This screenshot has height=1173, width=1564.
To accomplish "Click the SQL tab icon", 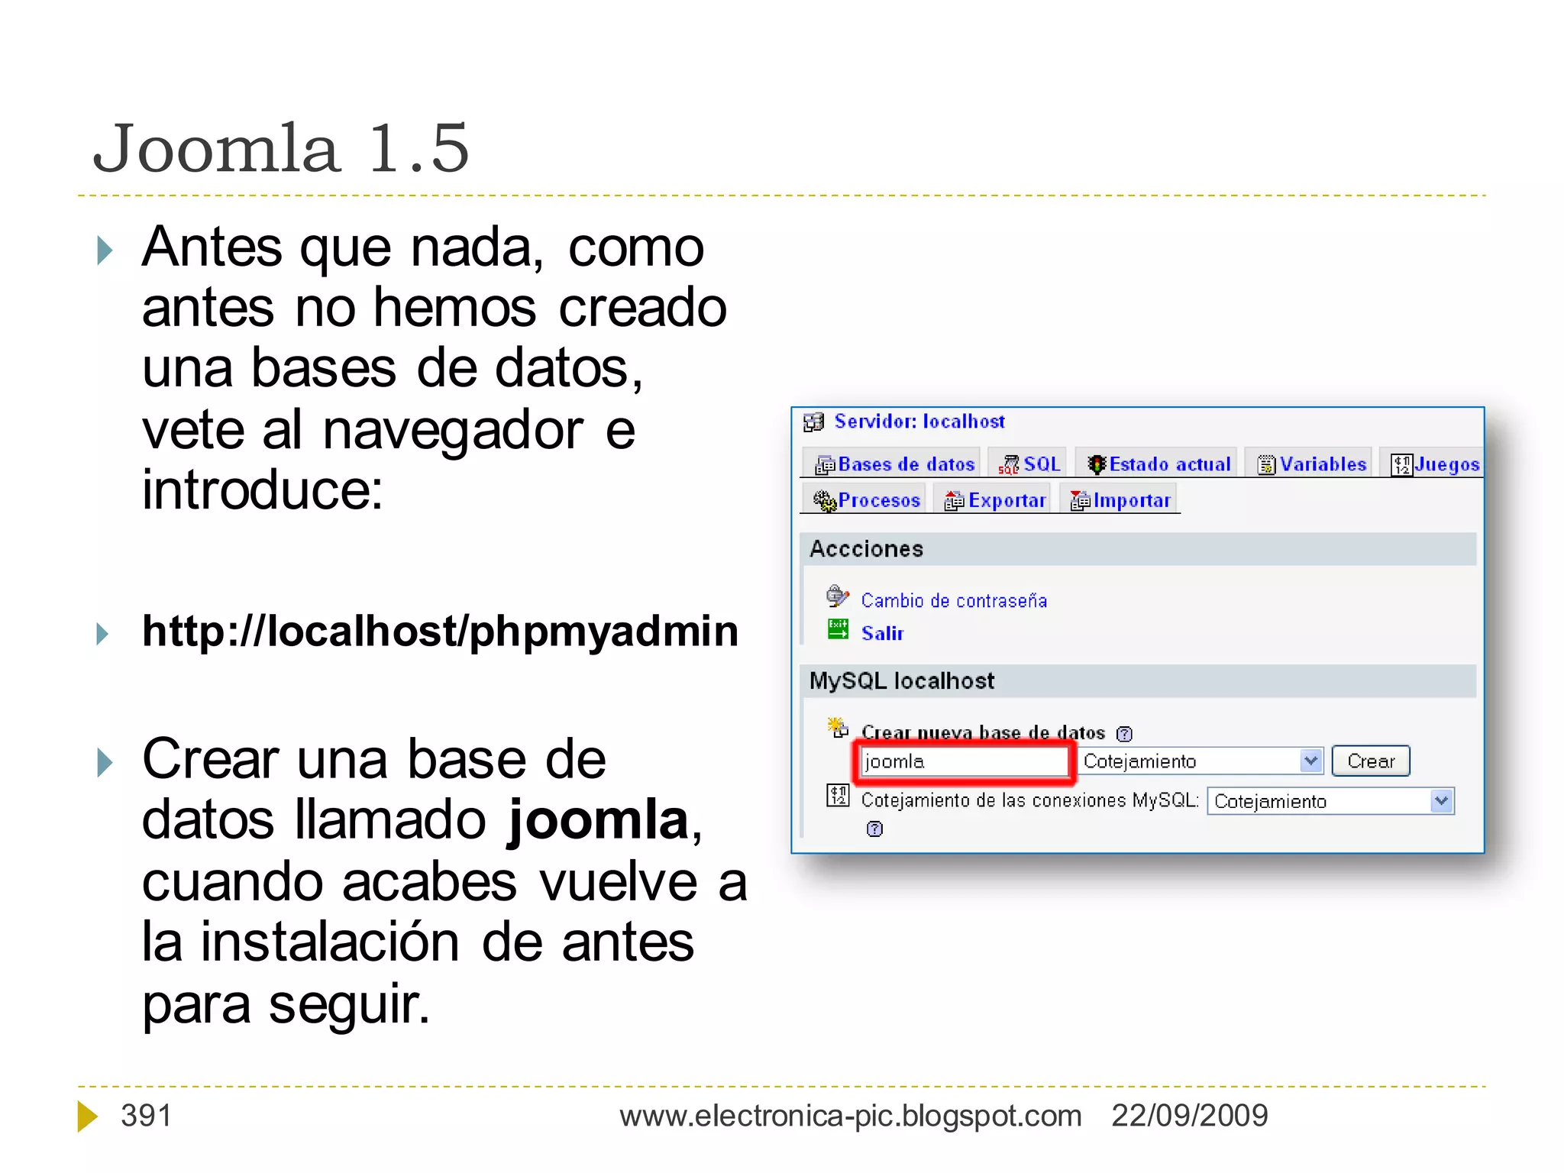I will [x=1009, y=465].
